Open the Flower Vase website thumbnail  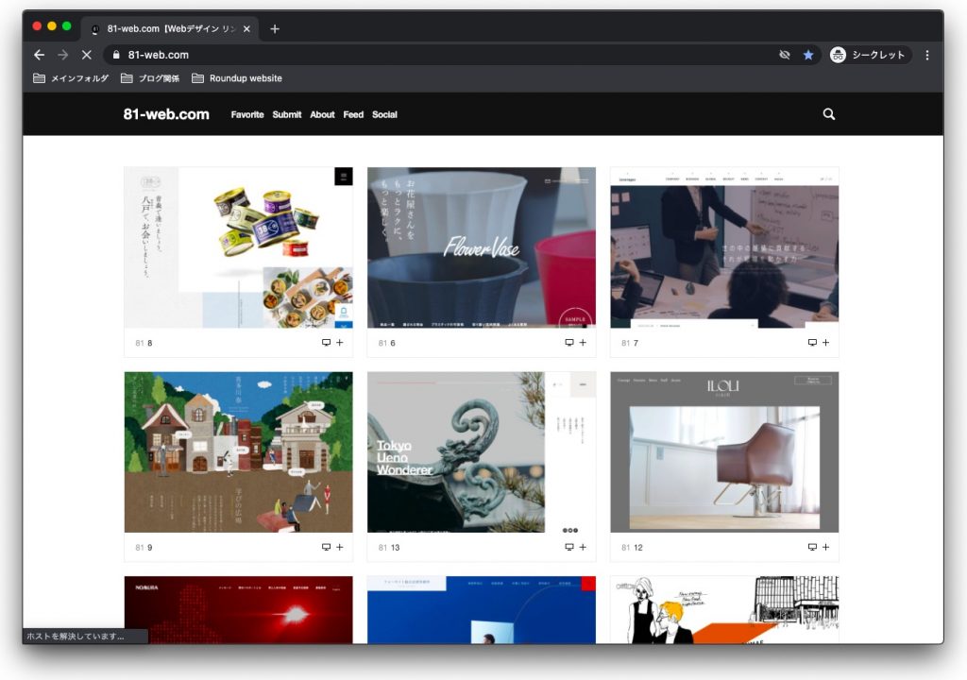482,247
